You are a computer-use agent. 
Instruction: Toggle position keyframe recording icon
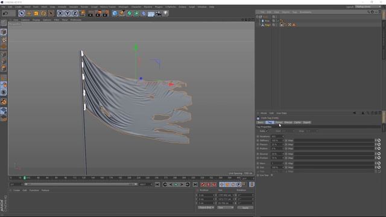[222, 184]
